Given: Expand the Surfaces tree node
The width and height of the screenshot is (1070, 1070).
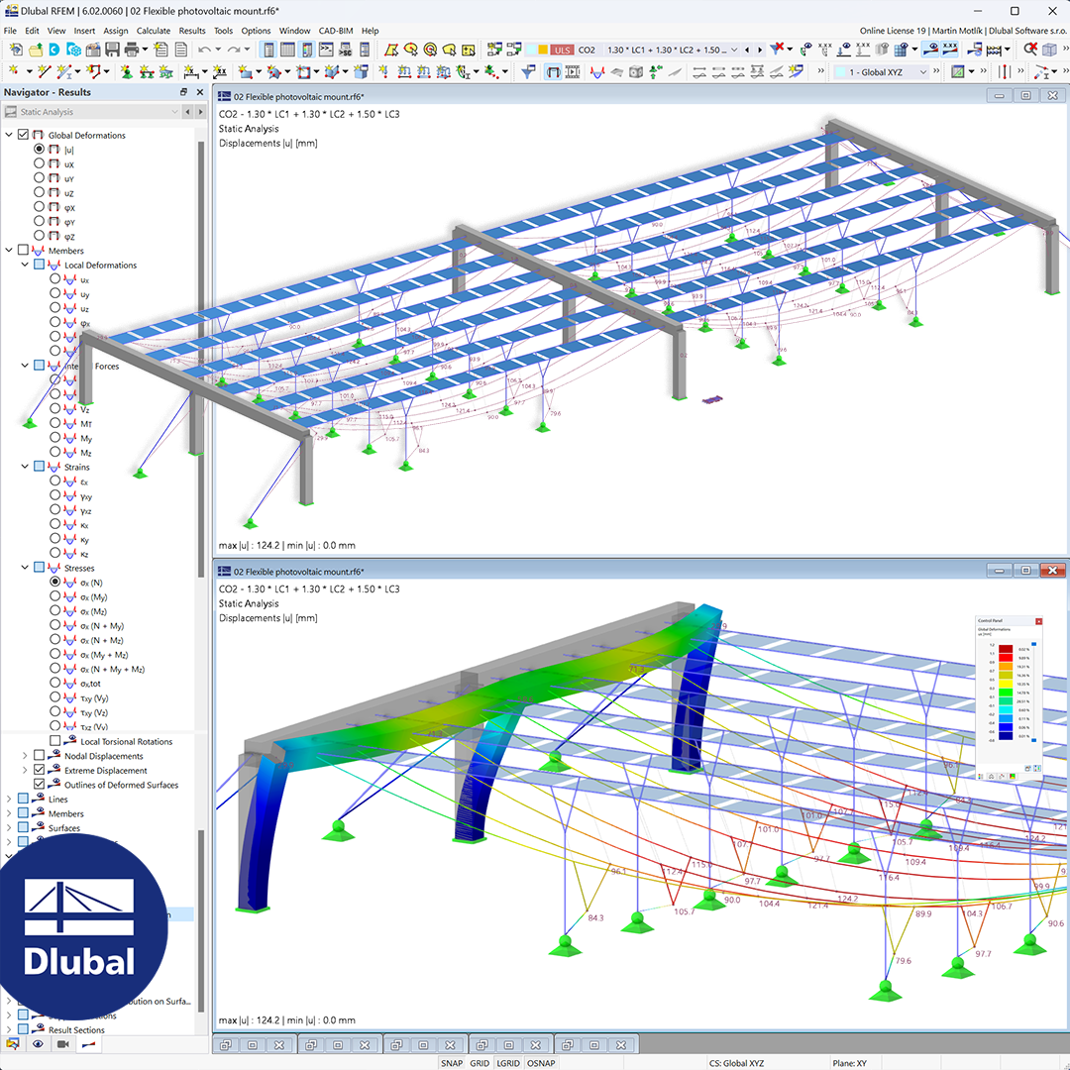Looking at the screenshot, I should (x=9, y=827).
